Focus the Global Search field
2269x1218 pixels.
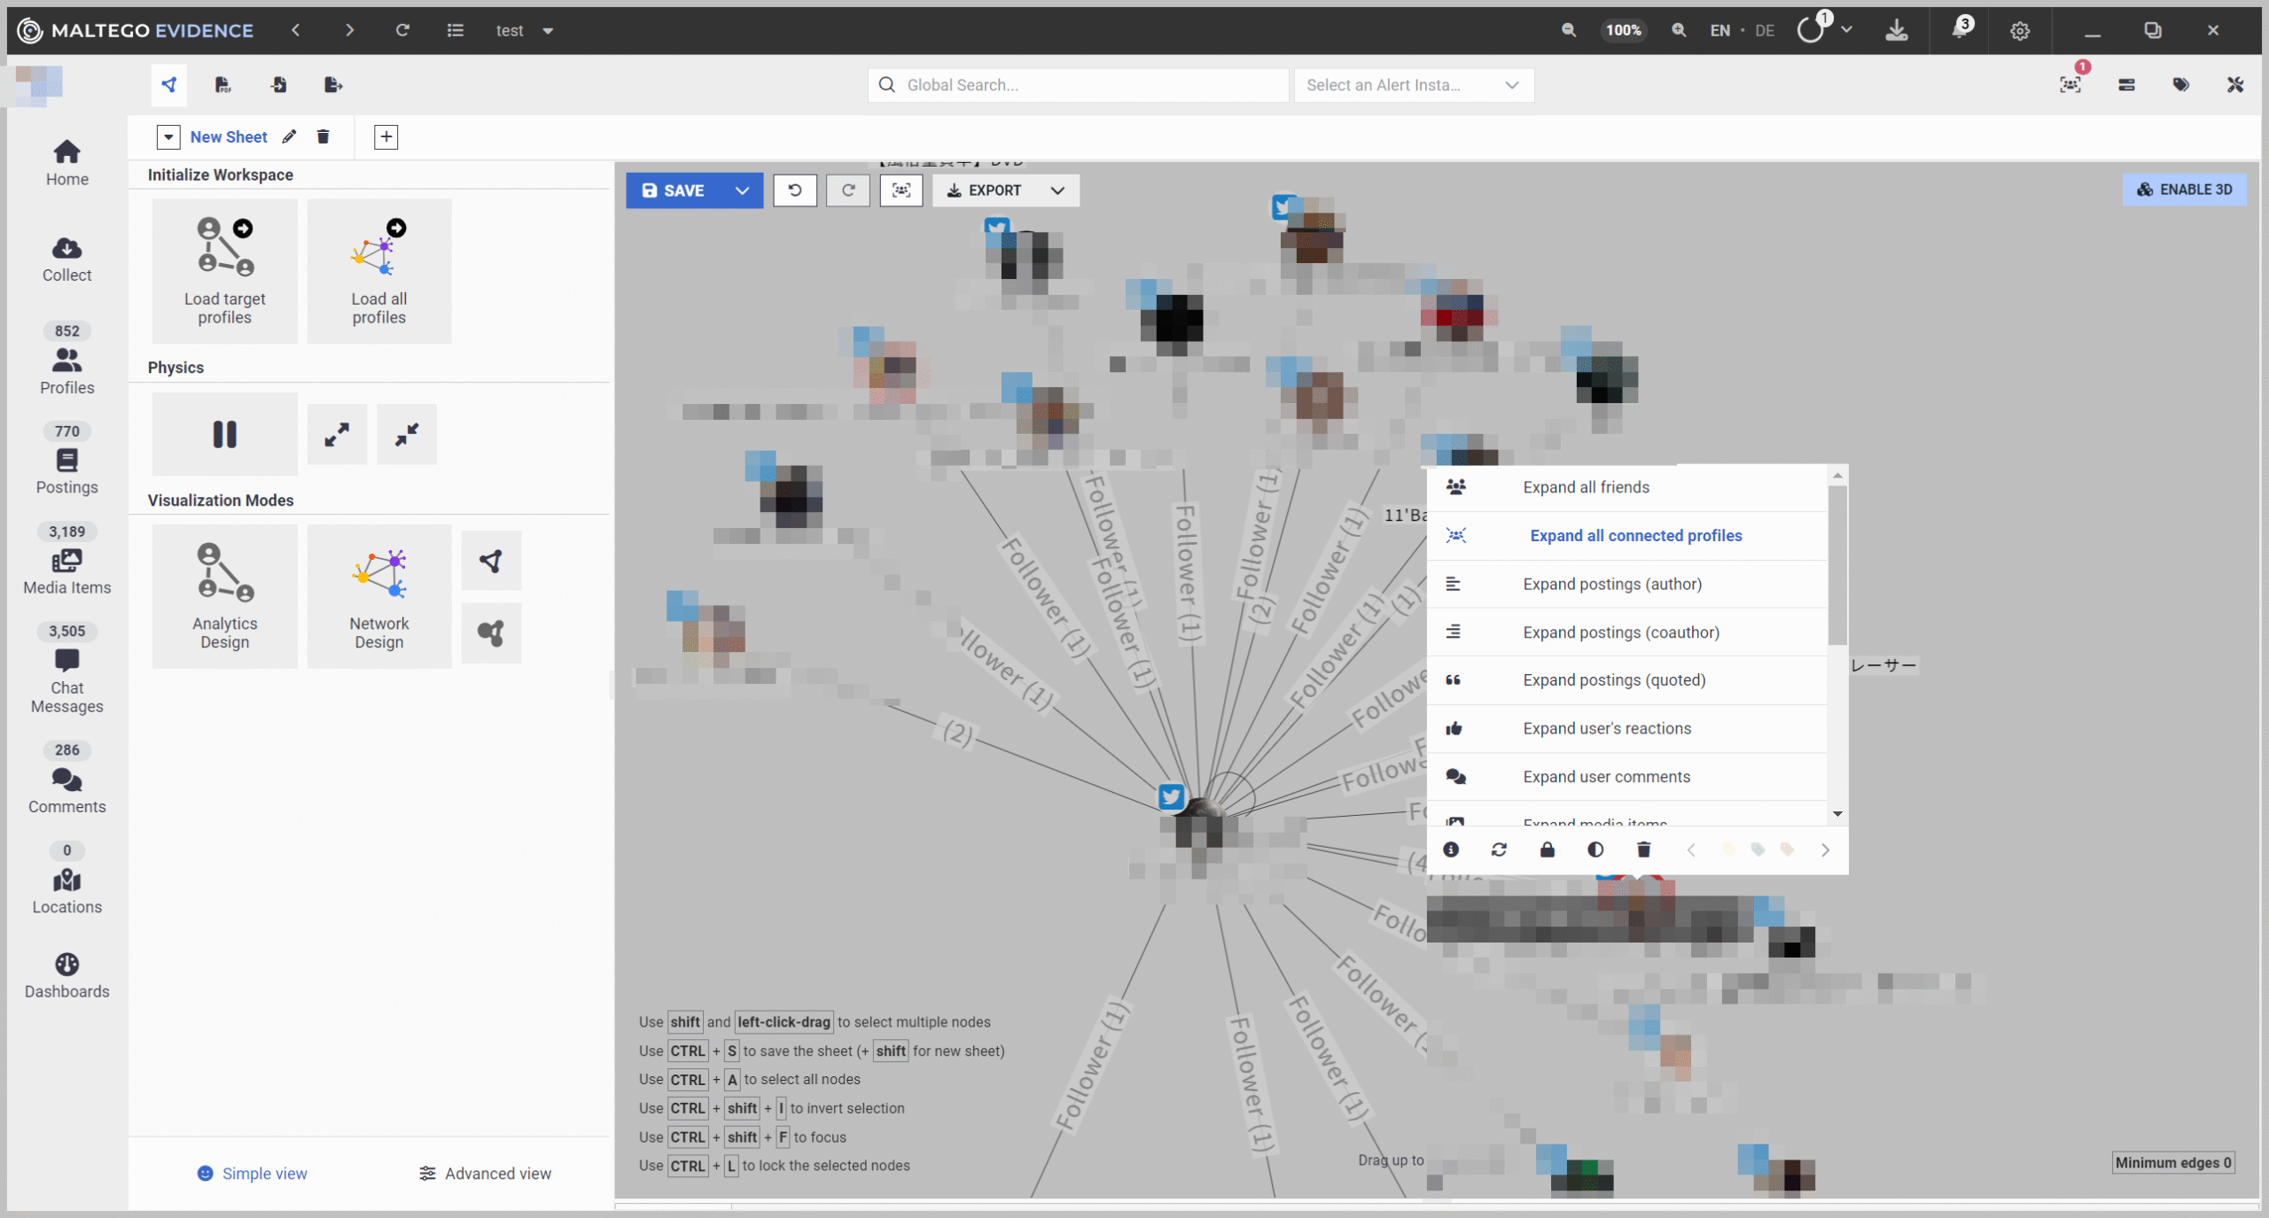1078,85
